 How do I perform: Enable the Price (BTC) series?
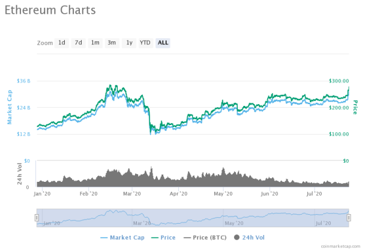click(205, 237)
